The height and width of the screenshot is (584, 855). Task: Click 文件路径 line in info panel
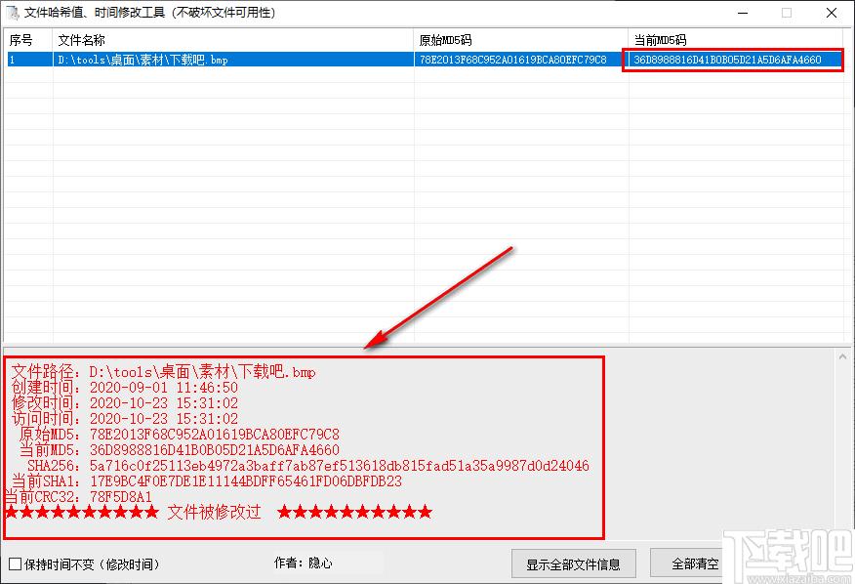tap(164, 372)
